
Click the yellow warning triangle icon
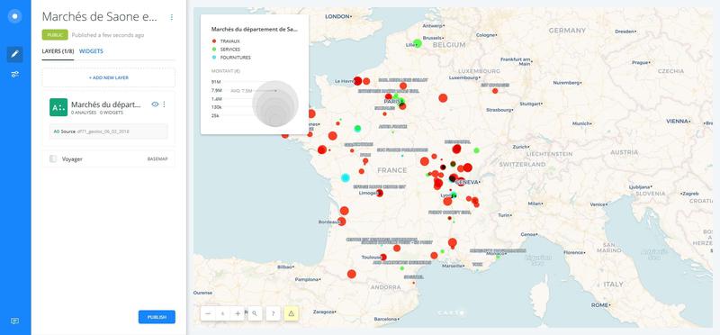[x=291, y=313]
